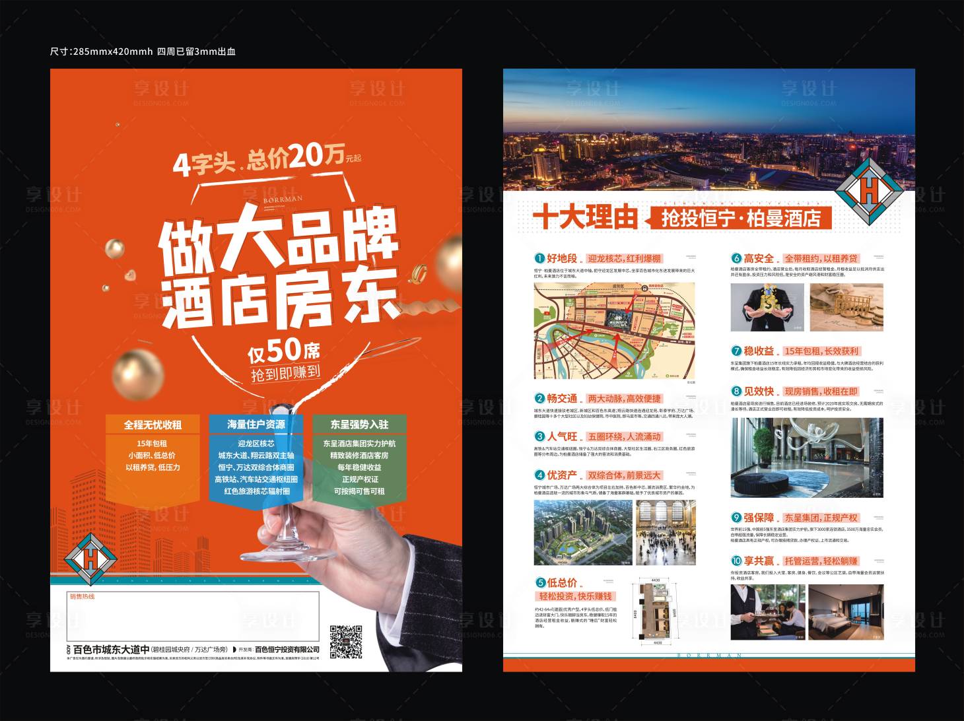Select the crowded station hall photo

[x=666, y=532]
